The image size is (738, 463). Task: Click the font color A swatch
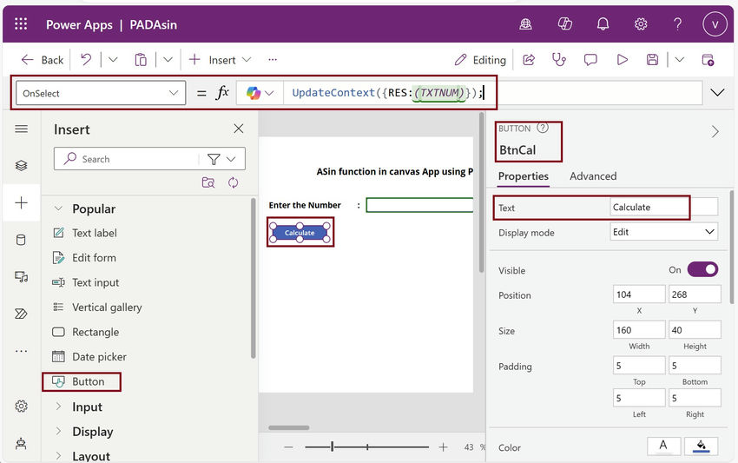tap(663, 446)
